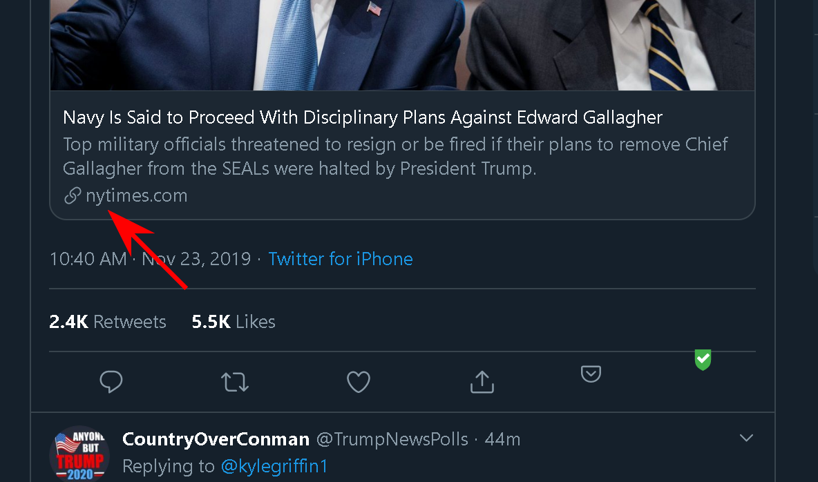818x482 pixels.
Task: Open the CountryOverConman profile avatar
Action: [79, 453]
